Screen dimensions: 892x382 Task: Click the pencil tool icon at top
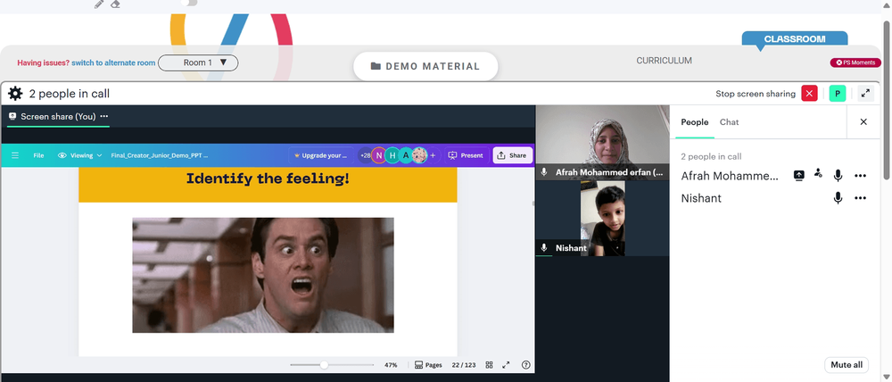(99, 4)
